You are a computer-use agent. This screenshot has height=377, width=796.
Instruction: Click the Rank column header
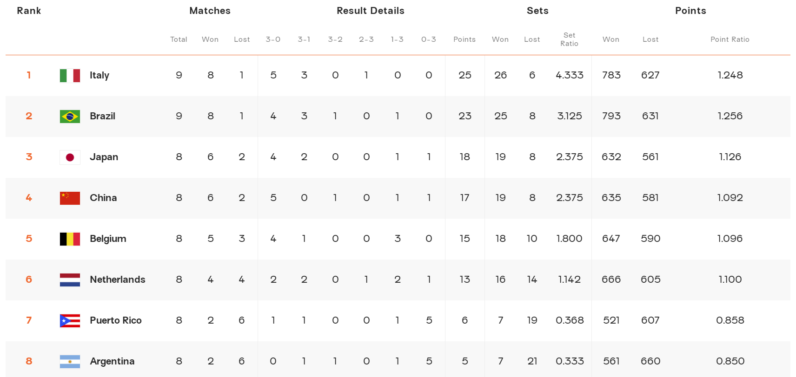coord(29,11)
